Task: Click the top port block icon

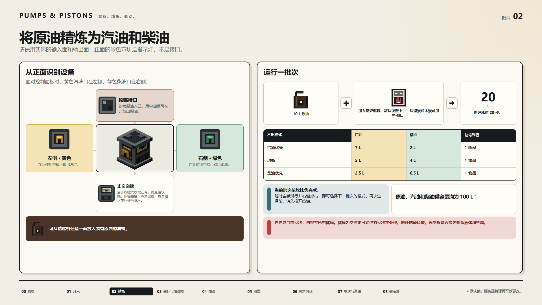Action: coord(107,105)
